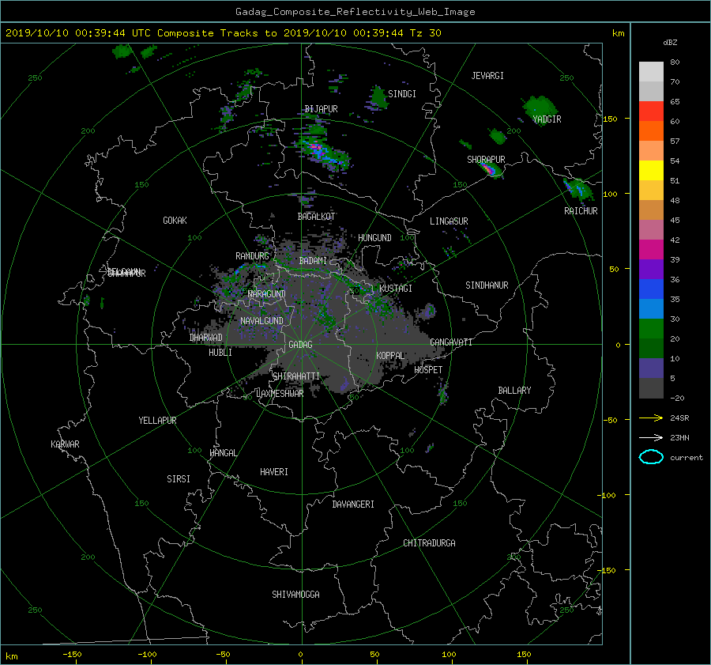Click the JEVARGI city label

pos(487,76)
